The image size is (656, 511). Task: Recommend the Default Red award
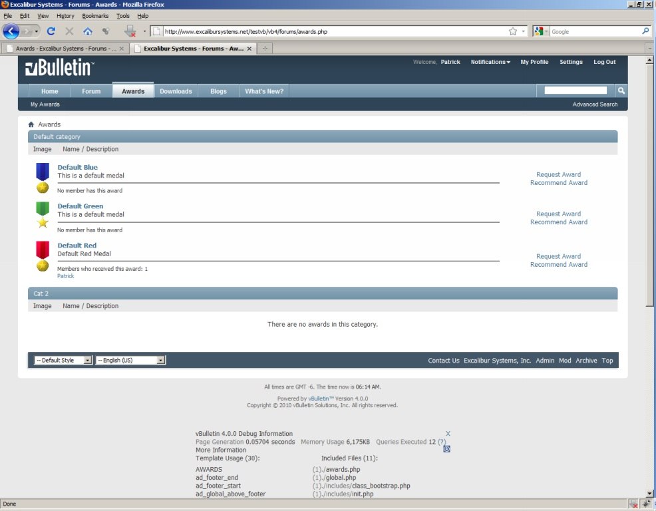coord(558,265)
